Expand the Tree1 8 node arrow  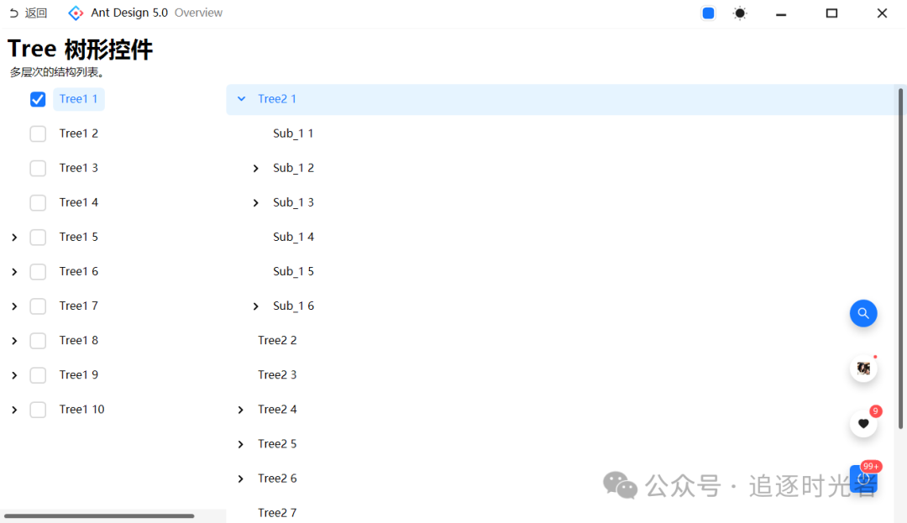point(14,341)
